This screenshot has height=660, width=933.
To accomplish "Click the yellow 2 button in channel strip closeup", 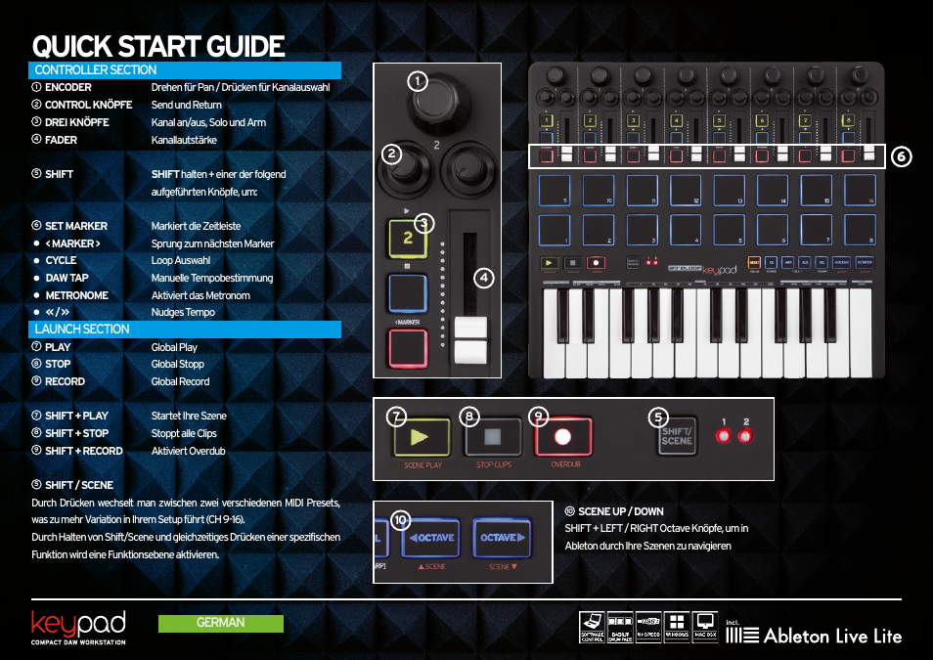I will (x=408, y=239).
